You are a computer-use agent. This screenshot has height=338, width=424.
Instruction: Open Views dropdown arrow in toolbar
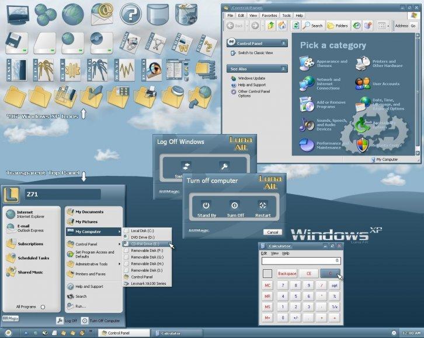[388, 26]
